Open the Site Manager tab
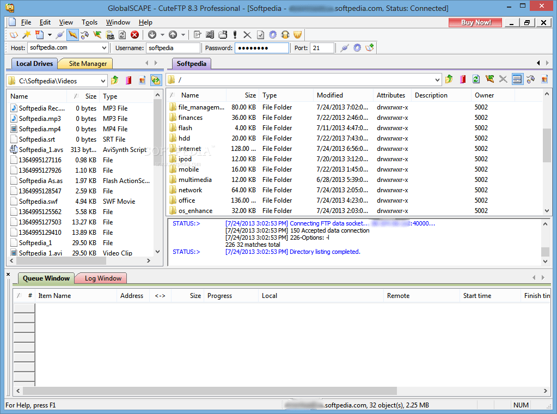Screen dimensions: 557x414 click(85, 63)
